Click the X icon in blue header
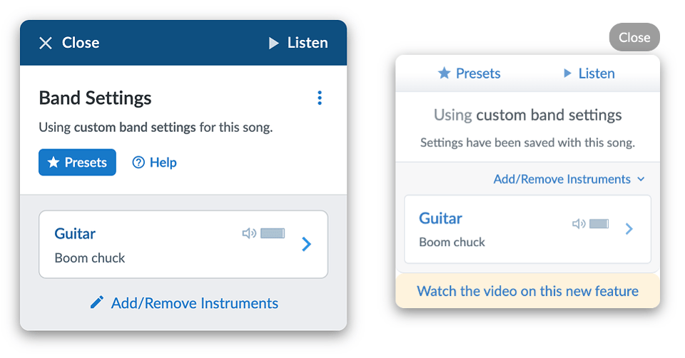 coord(46,44)
